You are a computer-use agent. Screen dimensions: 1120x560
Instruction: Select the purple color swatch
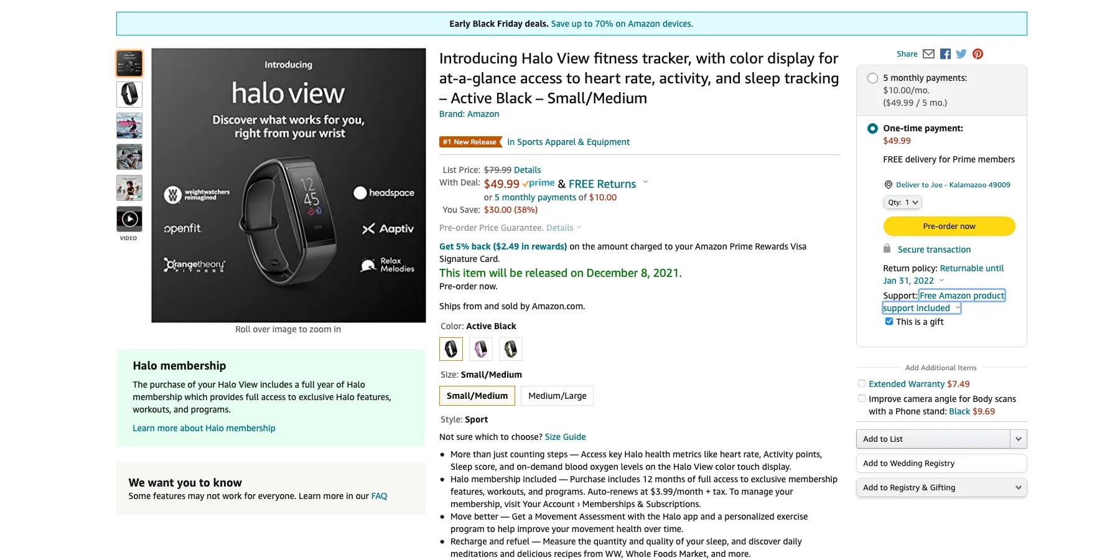click(x=480, y=349)
